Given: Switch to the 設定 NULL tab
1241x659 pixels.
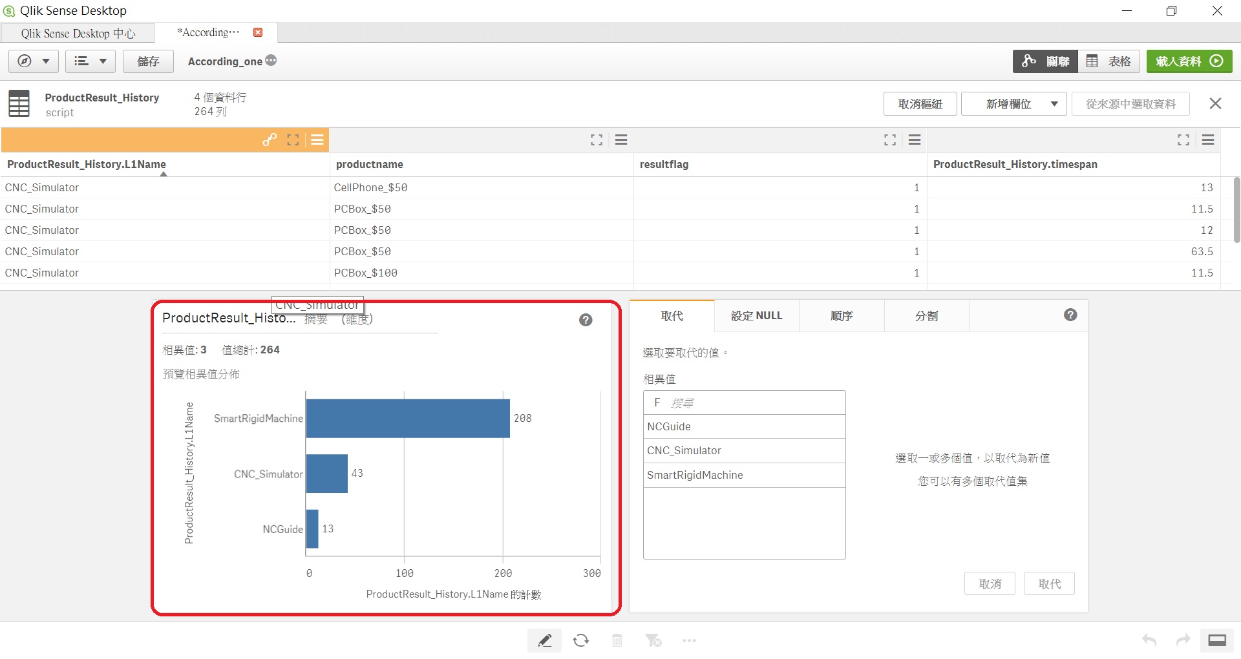Looking at the screenshot, I should pos(756,316).
